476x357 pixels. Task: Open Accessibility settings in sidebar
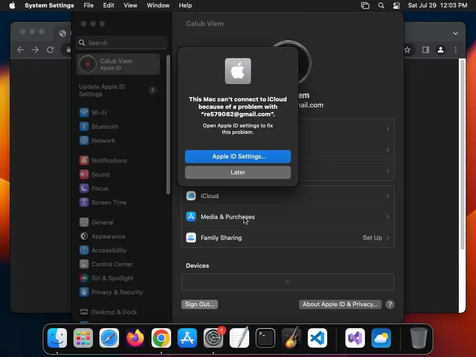(x=103, y=251)
